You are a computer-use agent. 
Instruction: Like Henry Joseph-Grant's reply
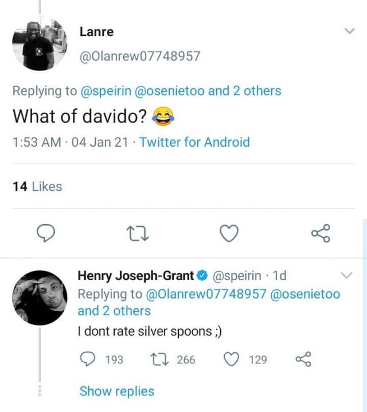coord(231,359)
